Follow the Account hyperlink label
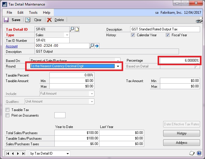205x159 pixels. [12, 46]
